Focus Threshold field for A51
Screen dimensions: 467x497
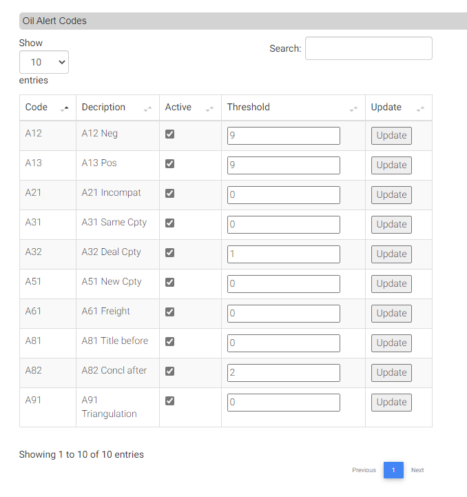tap(284, 284)
